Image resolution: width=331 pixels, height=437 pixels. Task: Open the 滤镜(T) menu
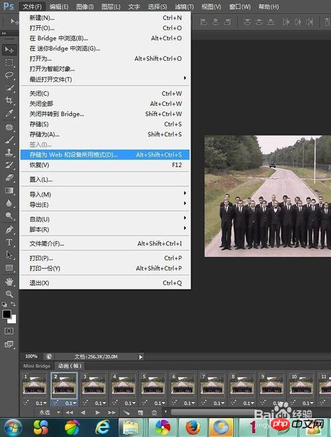pyautogui.click(x=184, y=7)
